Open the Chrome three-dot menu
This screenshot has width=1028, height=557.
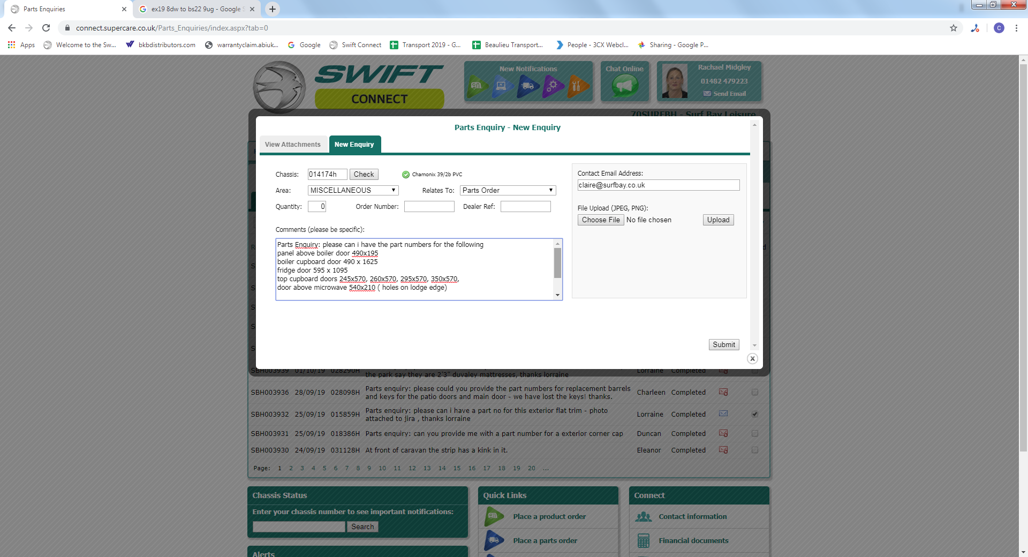point(1016,28)
